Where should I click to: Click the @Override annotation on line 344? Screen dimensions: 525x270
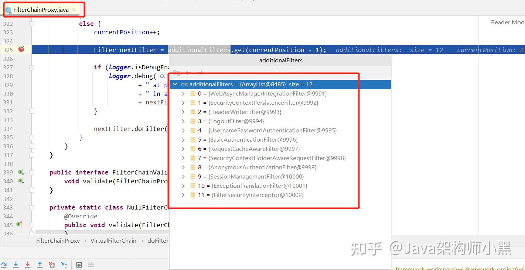click(81, 216)
